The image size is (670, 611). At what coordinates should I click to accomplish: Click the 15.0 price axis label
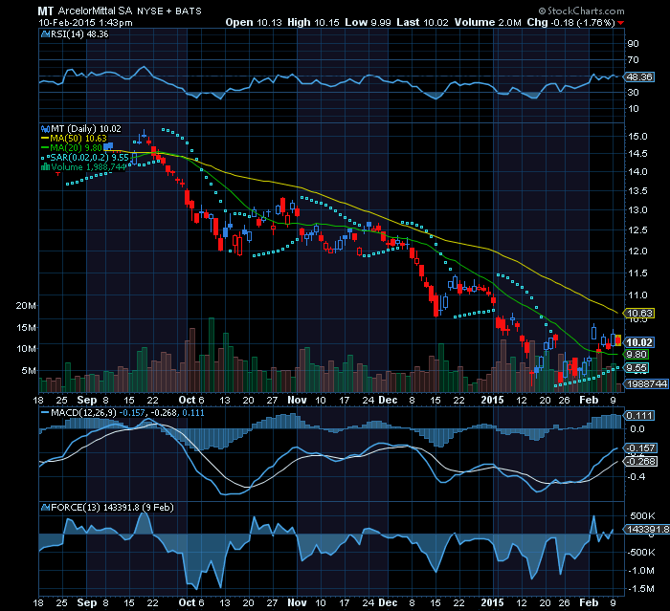(x=637, y=136)
